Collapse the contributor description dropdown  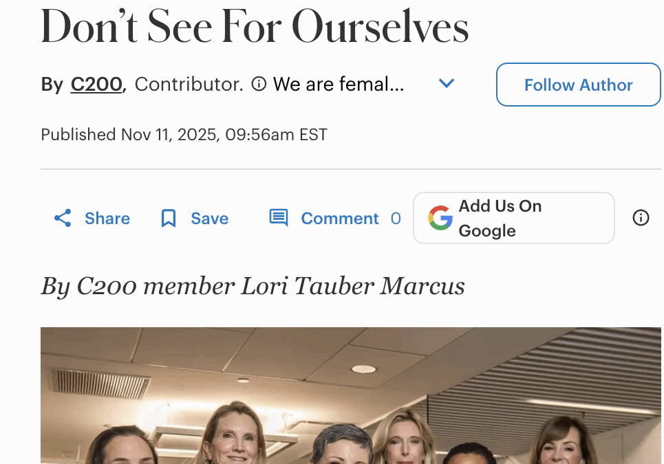click(447, 83)
